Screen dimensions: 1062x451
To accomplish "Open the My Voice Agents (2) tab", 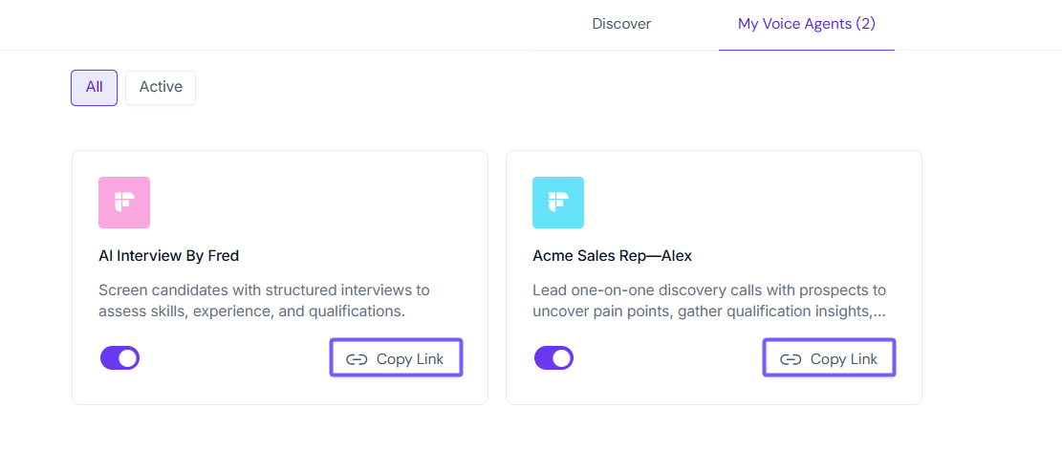I will click(807, 24).
